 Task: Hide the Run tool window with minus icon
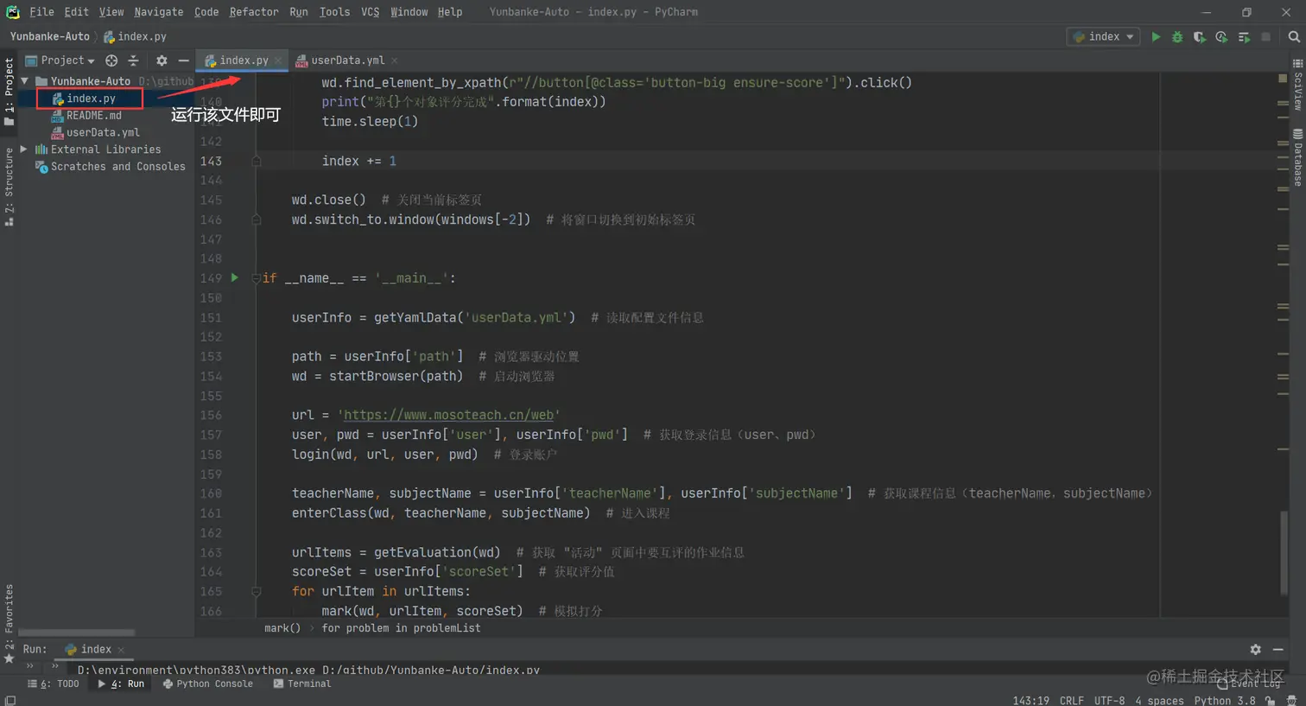(x=1278, y=650)
